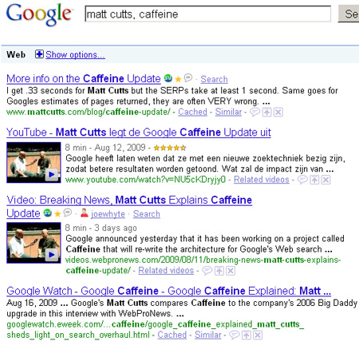Open Similar link for the googlewatch.eweek.com result
Viewport: 359px width, 349px height.
[208, 335]
